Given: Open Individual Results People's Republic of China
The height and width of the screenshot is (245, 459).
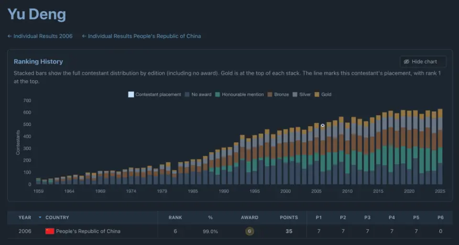Looking at the screenshot, I should coord(144,36).
